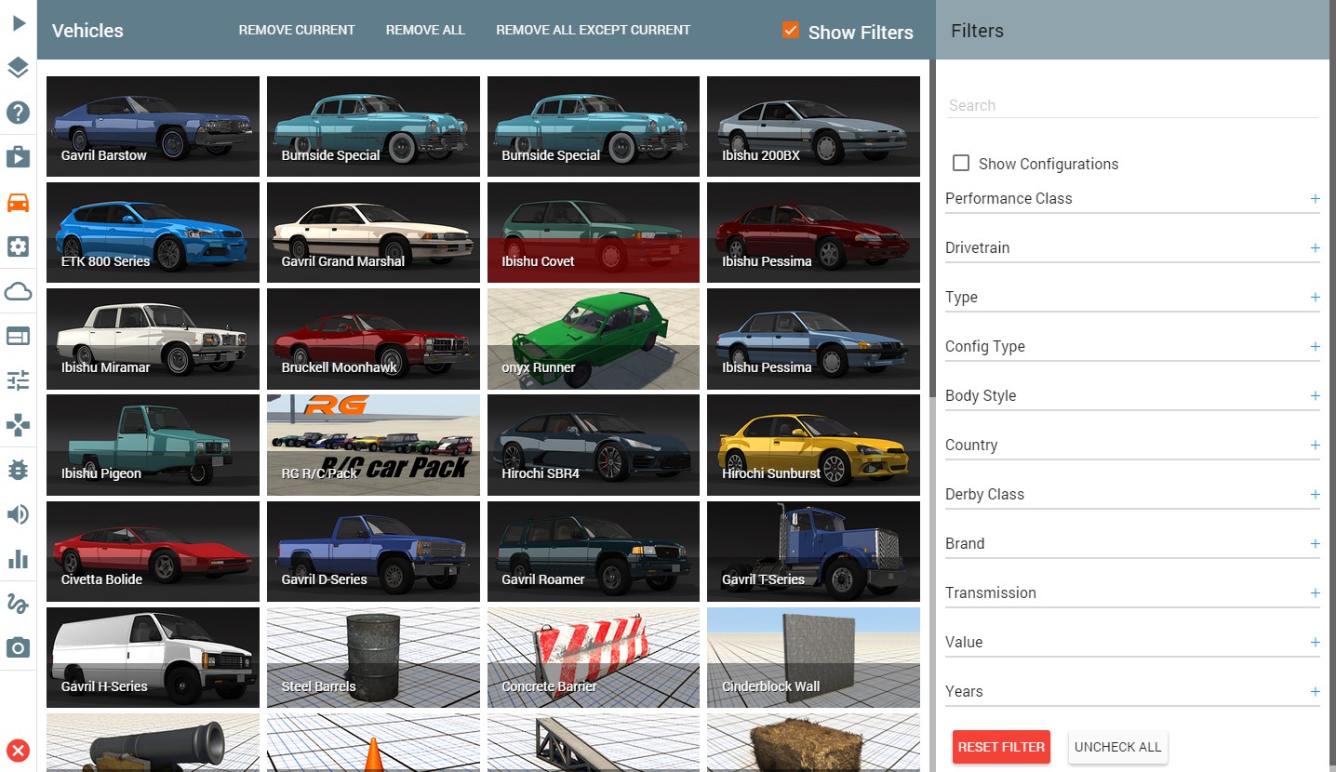Click the gamepad controls icon

(x=18, y=425)
